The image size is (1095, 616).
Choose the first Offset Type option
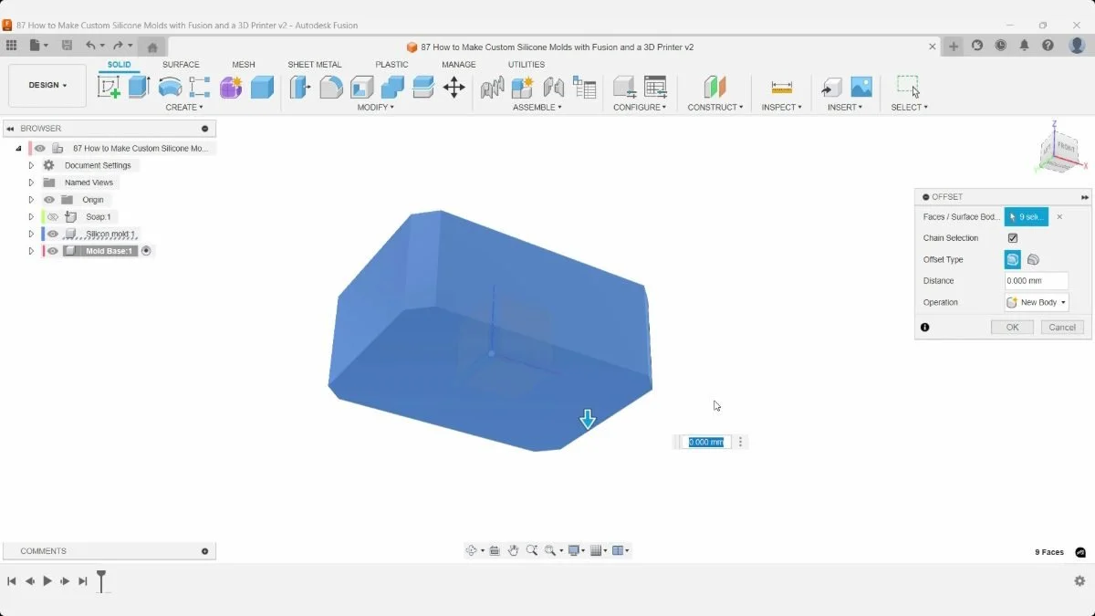point(1013,259)
